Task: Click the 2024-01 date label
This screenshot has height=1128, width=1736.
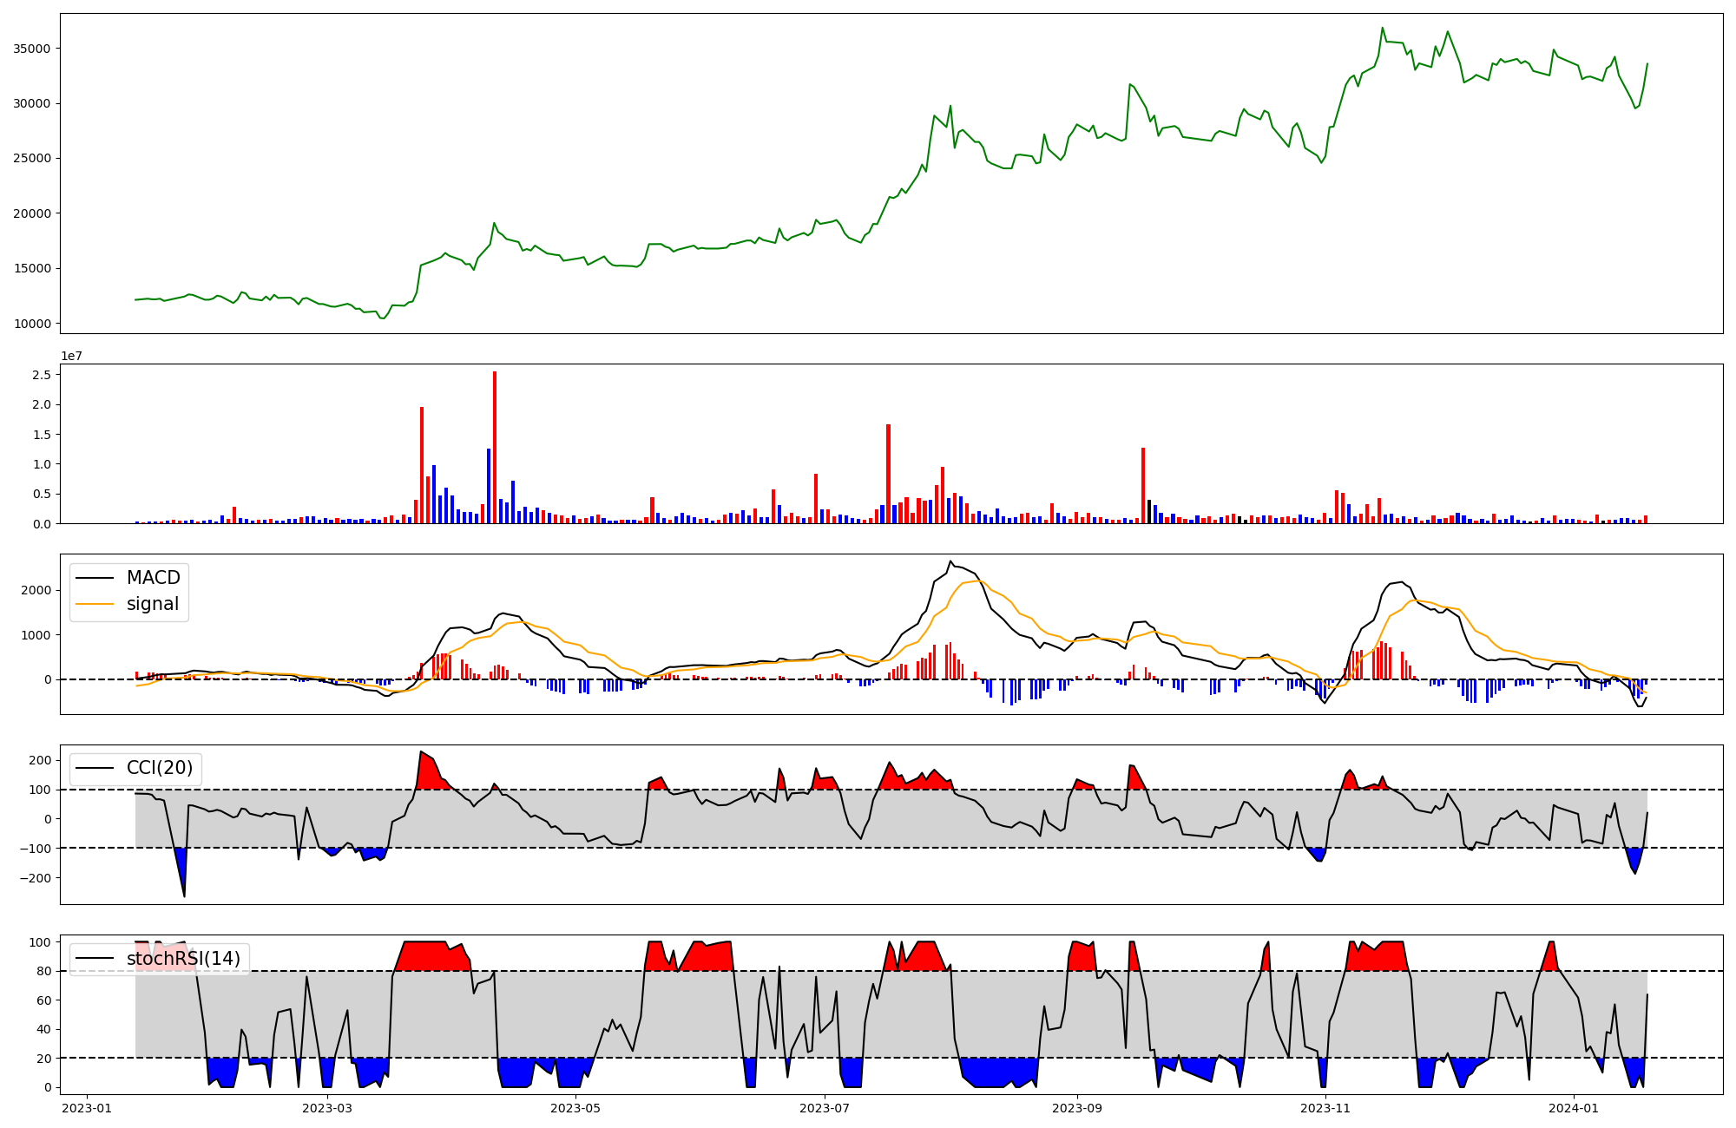Action: (x=1574, y=1108)
